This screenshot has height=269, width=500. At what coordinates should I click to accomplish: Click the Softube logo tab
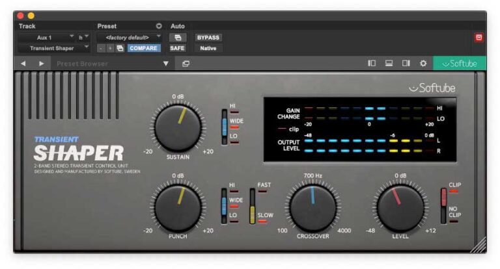point(459,64)
